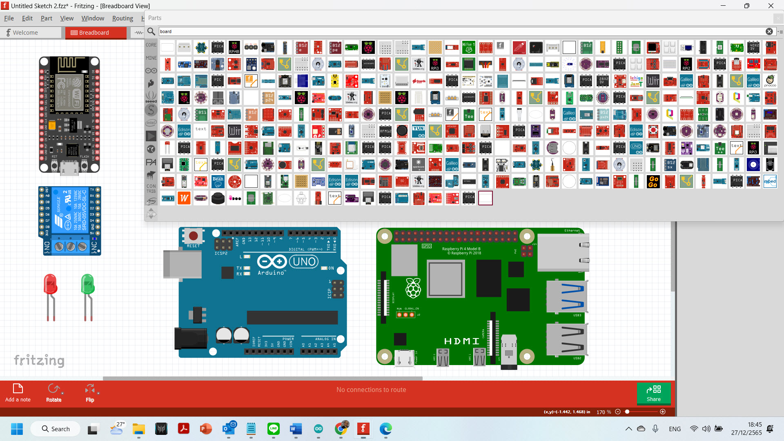Open the Edit menu
Viewport: 784px width, 441px height.
point(27,18)
